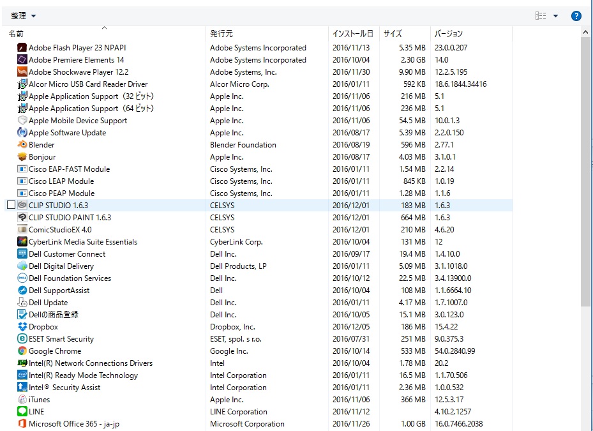The width and height of the screenshot is (593, 431).
Task: Click the Microsoft Office 365 icon
Action: click(22, 424)
